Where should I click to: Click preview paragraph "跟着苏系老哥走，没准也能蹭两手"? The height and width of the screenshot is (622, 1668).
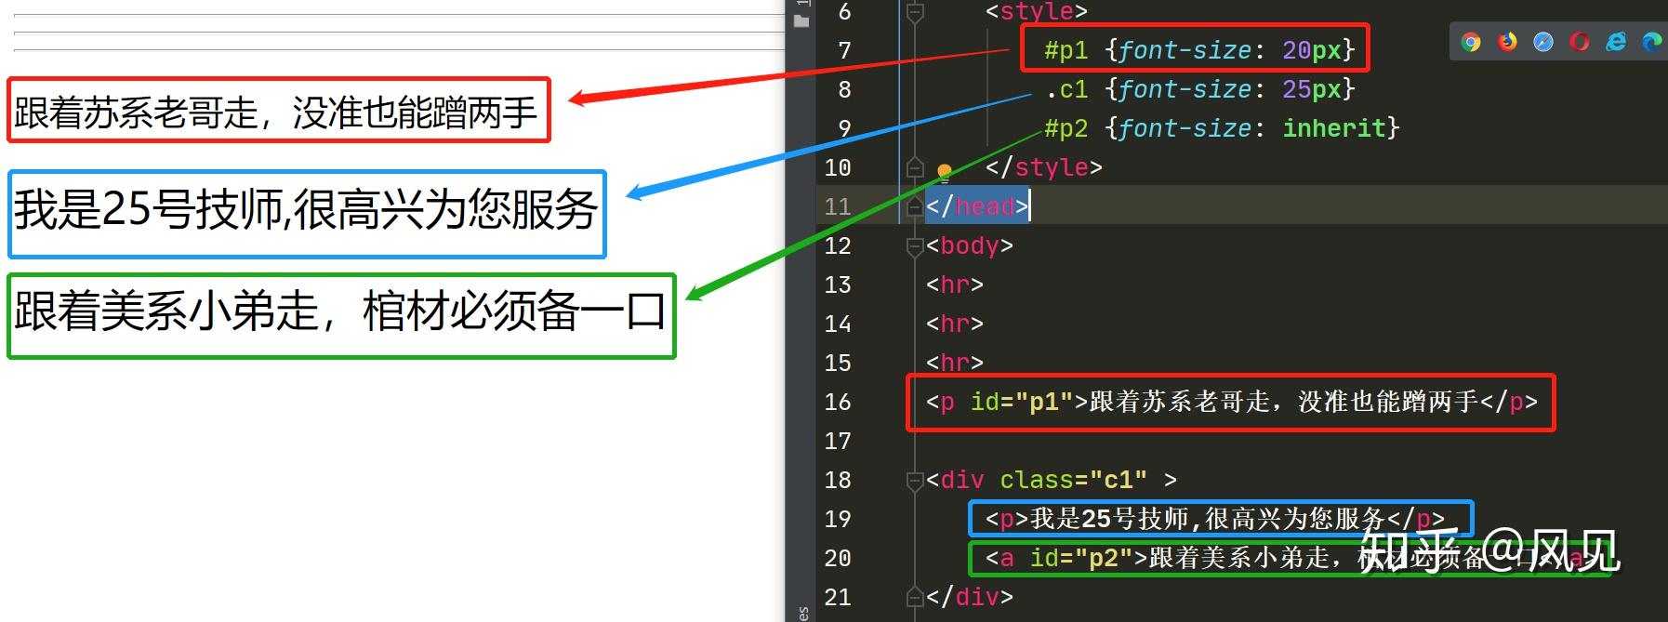click(276, 112)
